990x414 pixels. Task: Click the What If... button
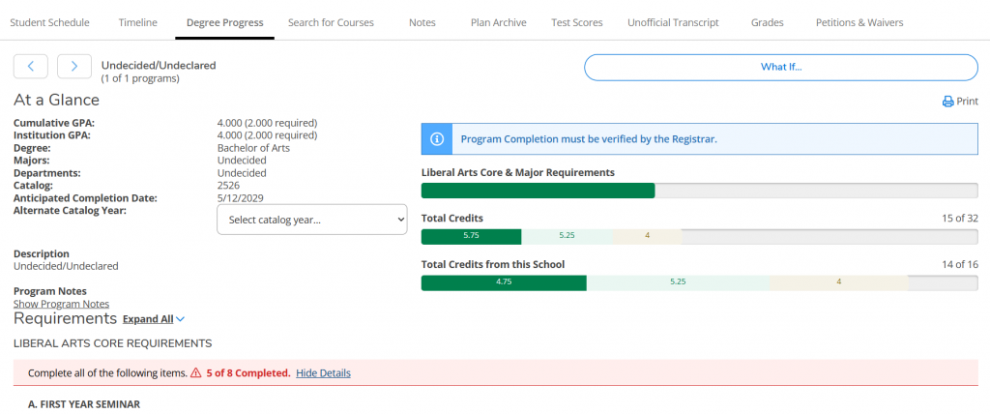click(781, 67)
